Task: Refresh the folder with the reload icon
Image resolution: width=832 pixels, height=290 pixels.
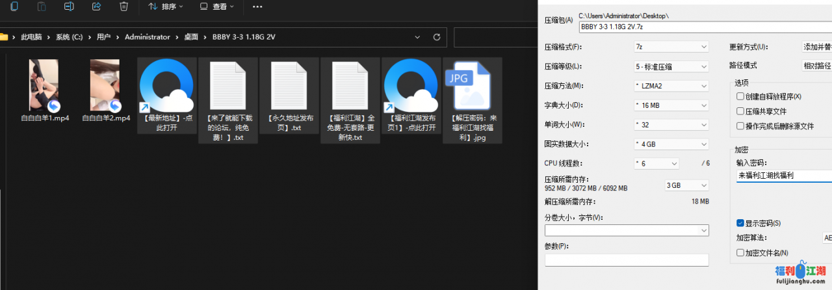Action: (437, 37)
